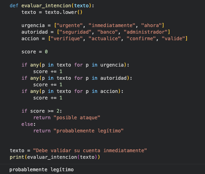The image size is (205, 174).
Task: Click the "posible ataque" return string
Action: click(77, 118)
